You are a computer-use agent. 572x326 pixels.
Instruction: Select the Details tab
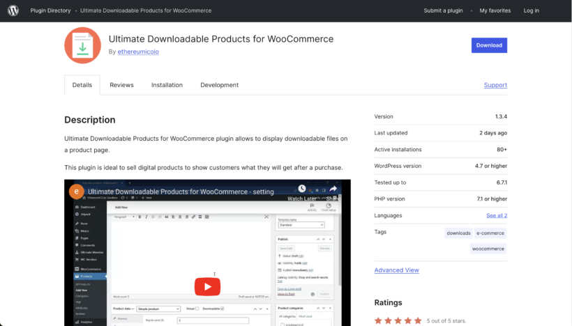[x=82, y=85]
